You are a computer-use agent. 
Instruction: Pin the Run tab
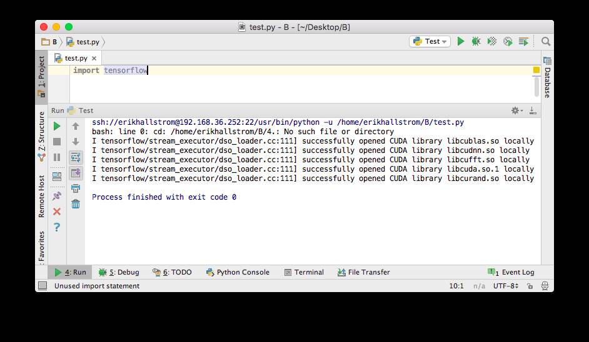click(x=57, y=196)
